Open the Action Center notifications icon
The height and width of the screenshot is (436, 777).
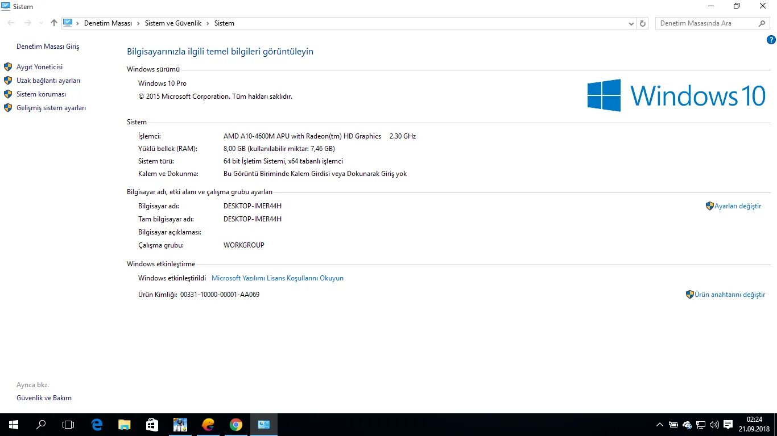[728, 425]
